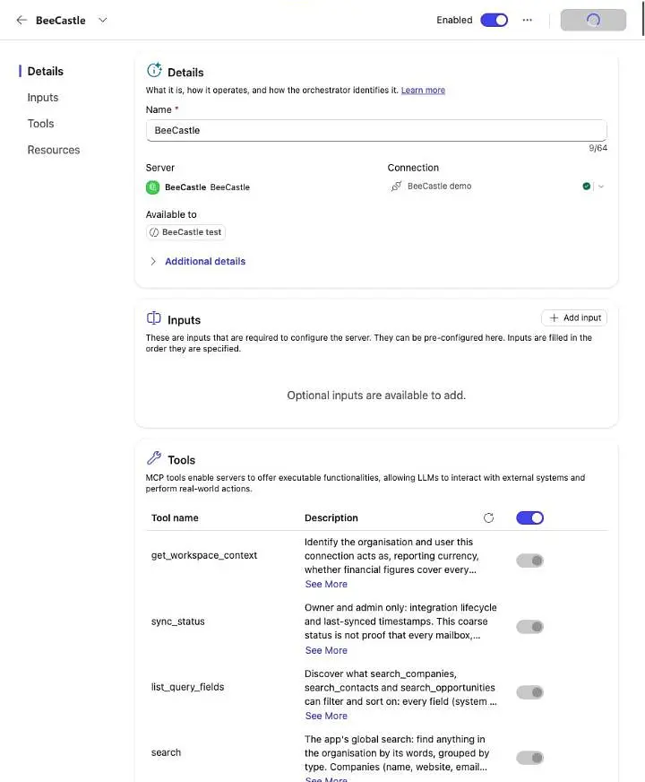The height and width of the screenshot is (782, 645).
Task: Click the Description column header
Action: pyautogui.click(x=331, y=517)
